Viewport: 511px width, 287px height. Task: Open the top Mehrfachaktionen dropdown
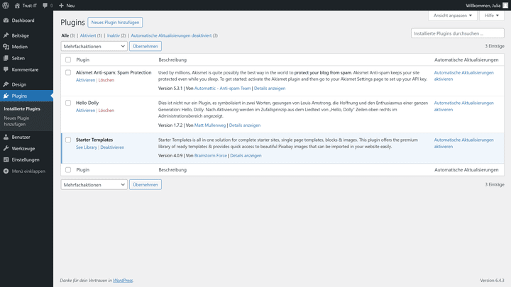pyautogui.click(x=94, y=46)
